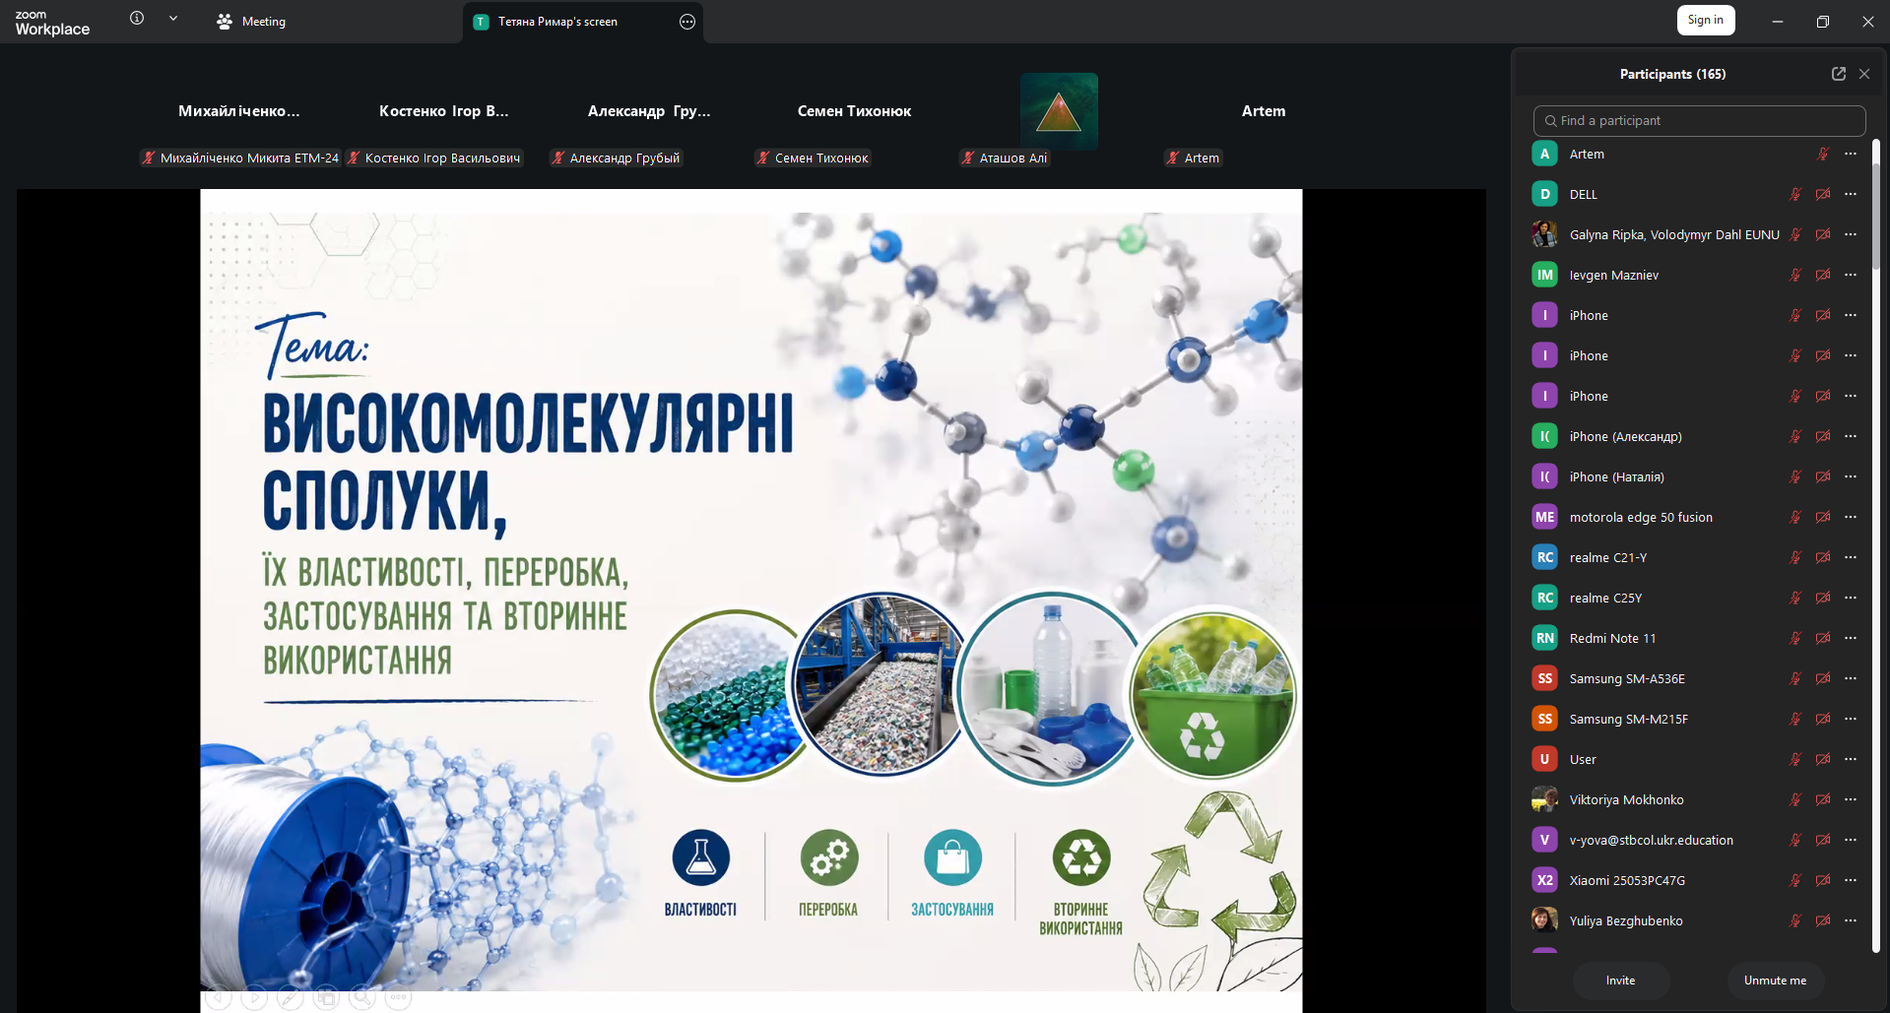
Task: Click the microphone icon for Viktoriya Mokhonko
Action: [x=1795, y=799]
